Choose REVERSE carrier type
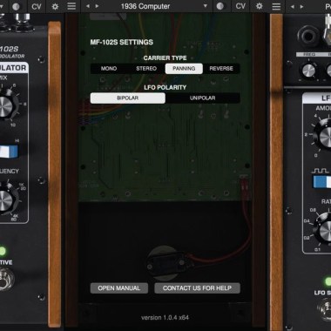 point(221,69)
